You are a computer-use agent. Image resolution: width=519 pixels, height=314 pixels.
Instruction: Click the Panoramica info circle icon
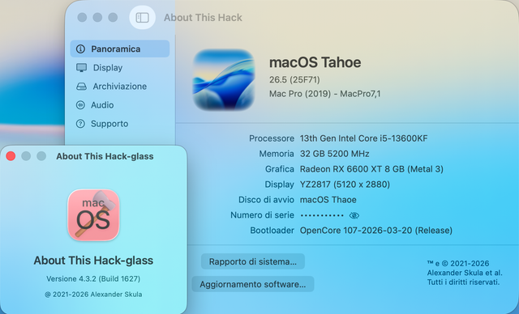(x=80, y=49)
